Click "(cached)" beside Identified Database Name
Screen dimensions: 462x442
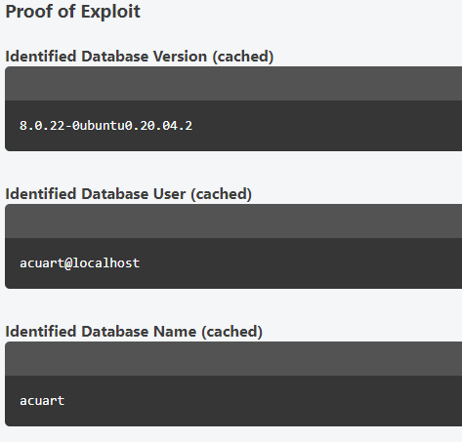pos(231,332)
